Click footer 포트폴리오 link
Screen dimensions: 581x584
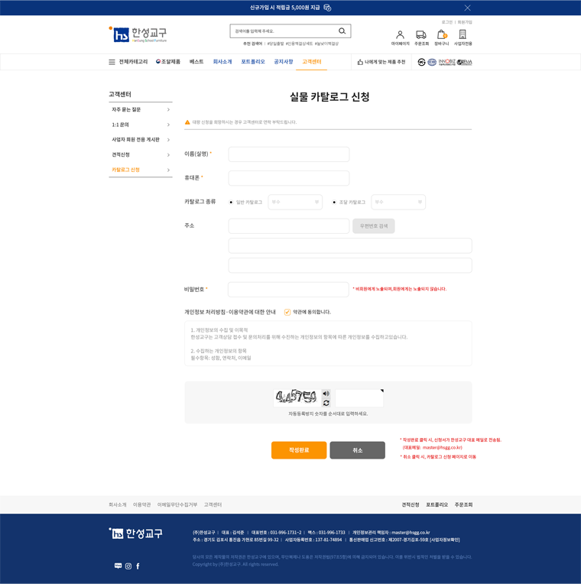(x=437, y=505)
